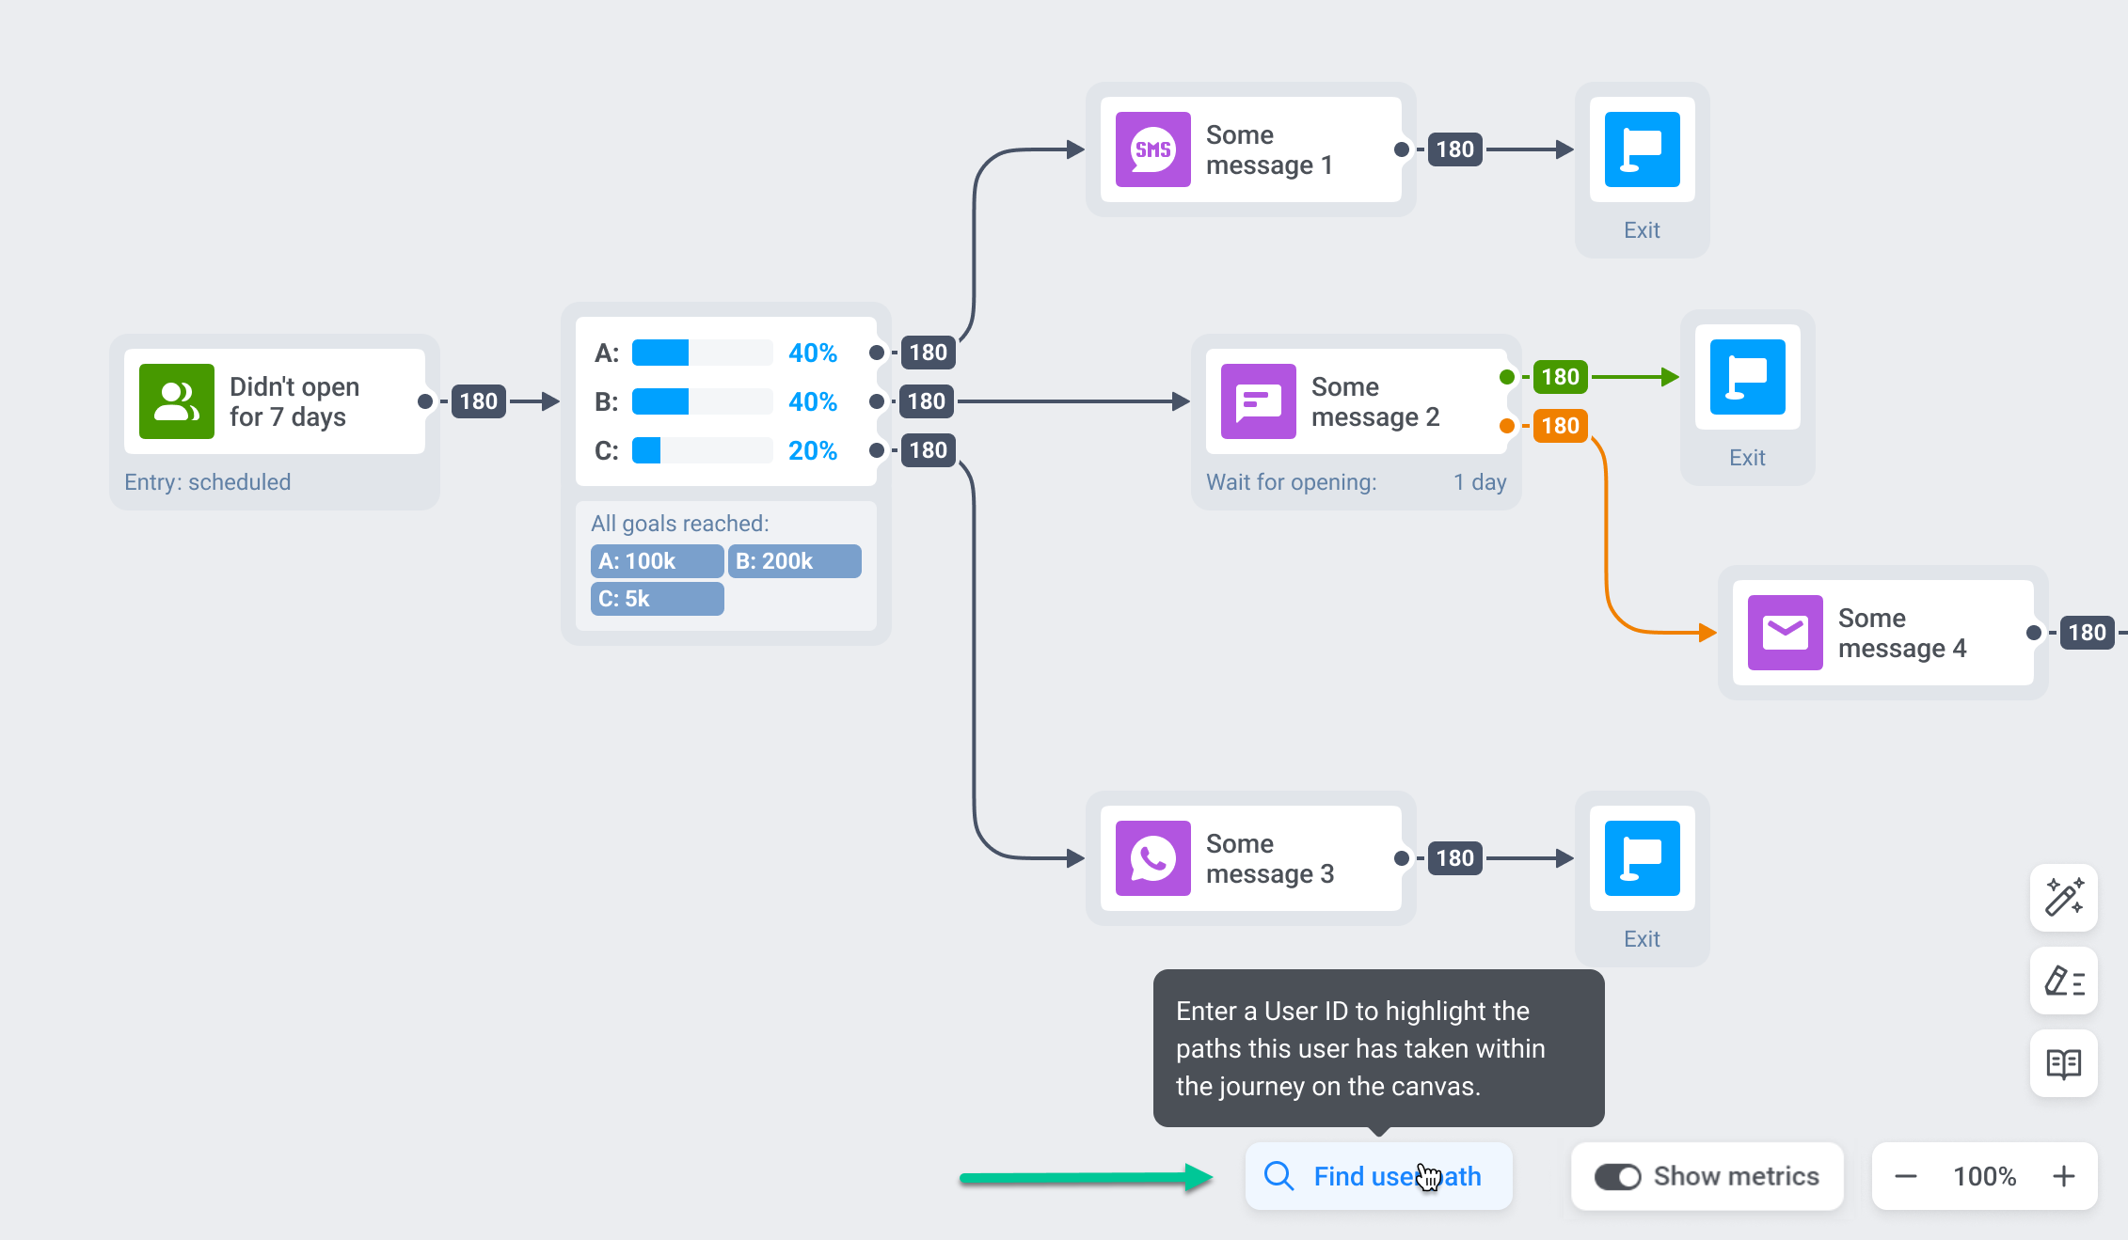The height and width of the screenshot is (1240, 2128).
Task: Toggle the Show metrics switch
Action: [x=1618, y=1176]
